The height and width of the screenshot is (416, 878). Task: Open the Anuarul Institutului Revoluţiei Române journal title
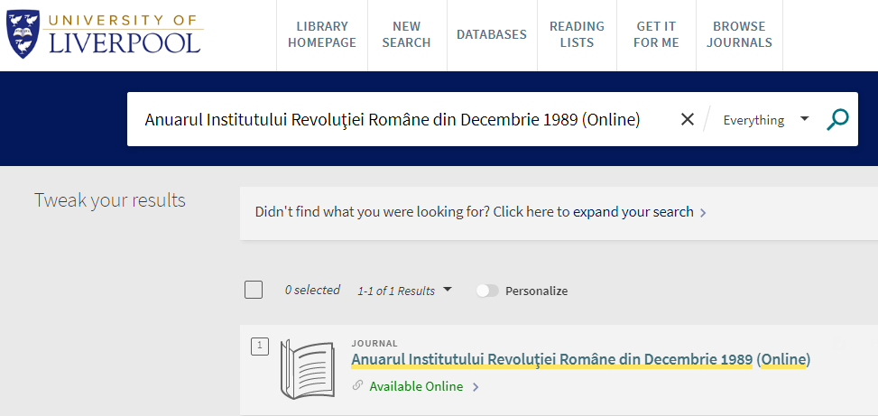pyautogui.click(x=580, y=359)
